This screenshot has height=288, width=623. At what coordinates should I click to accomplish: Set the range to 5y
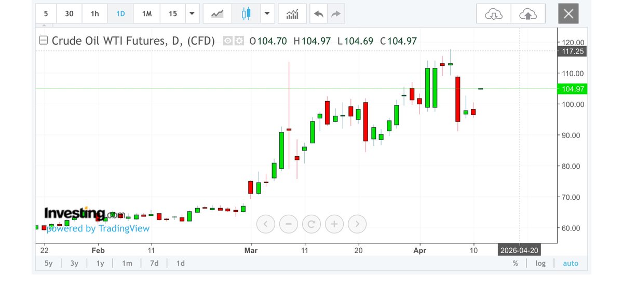[x=48, y=263]
